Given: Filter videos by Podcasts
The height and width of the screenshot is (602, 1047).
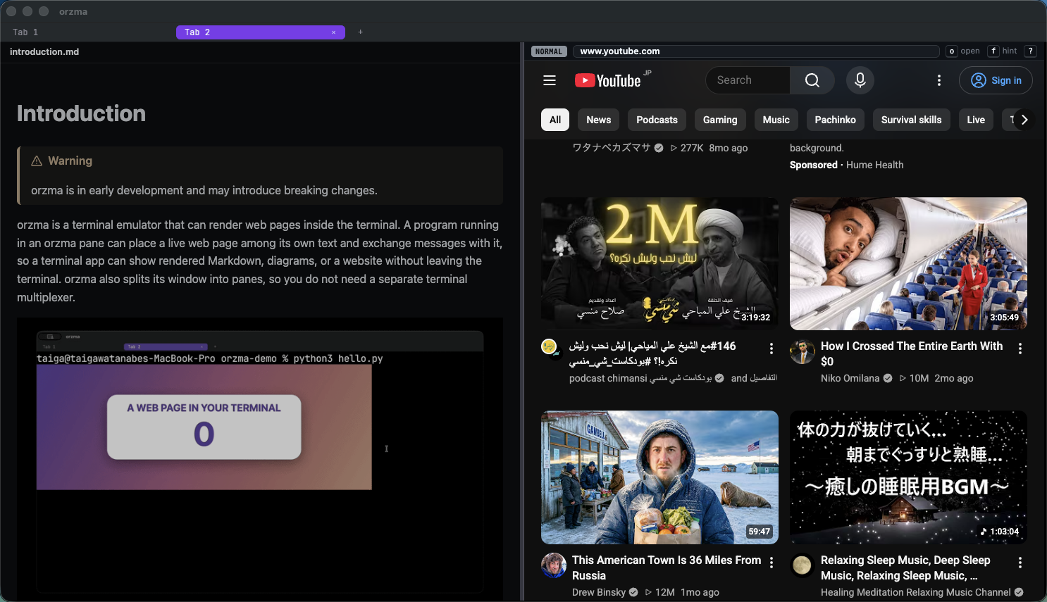Looking at the screenshot, I should point(657,120).
